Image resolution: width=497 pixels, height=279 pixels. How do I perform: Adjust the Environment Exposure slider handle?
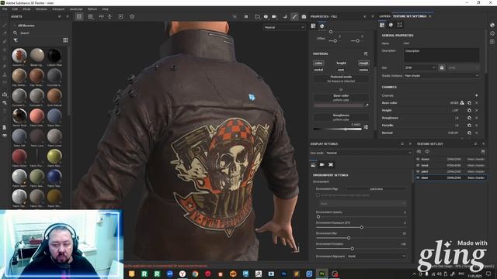pos(362,227)
